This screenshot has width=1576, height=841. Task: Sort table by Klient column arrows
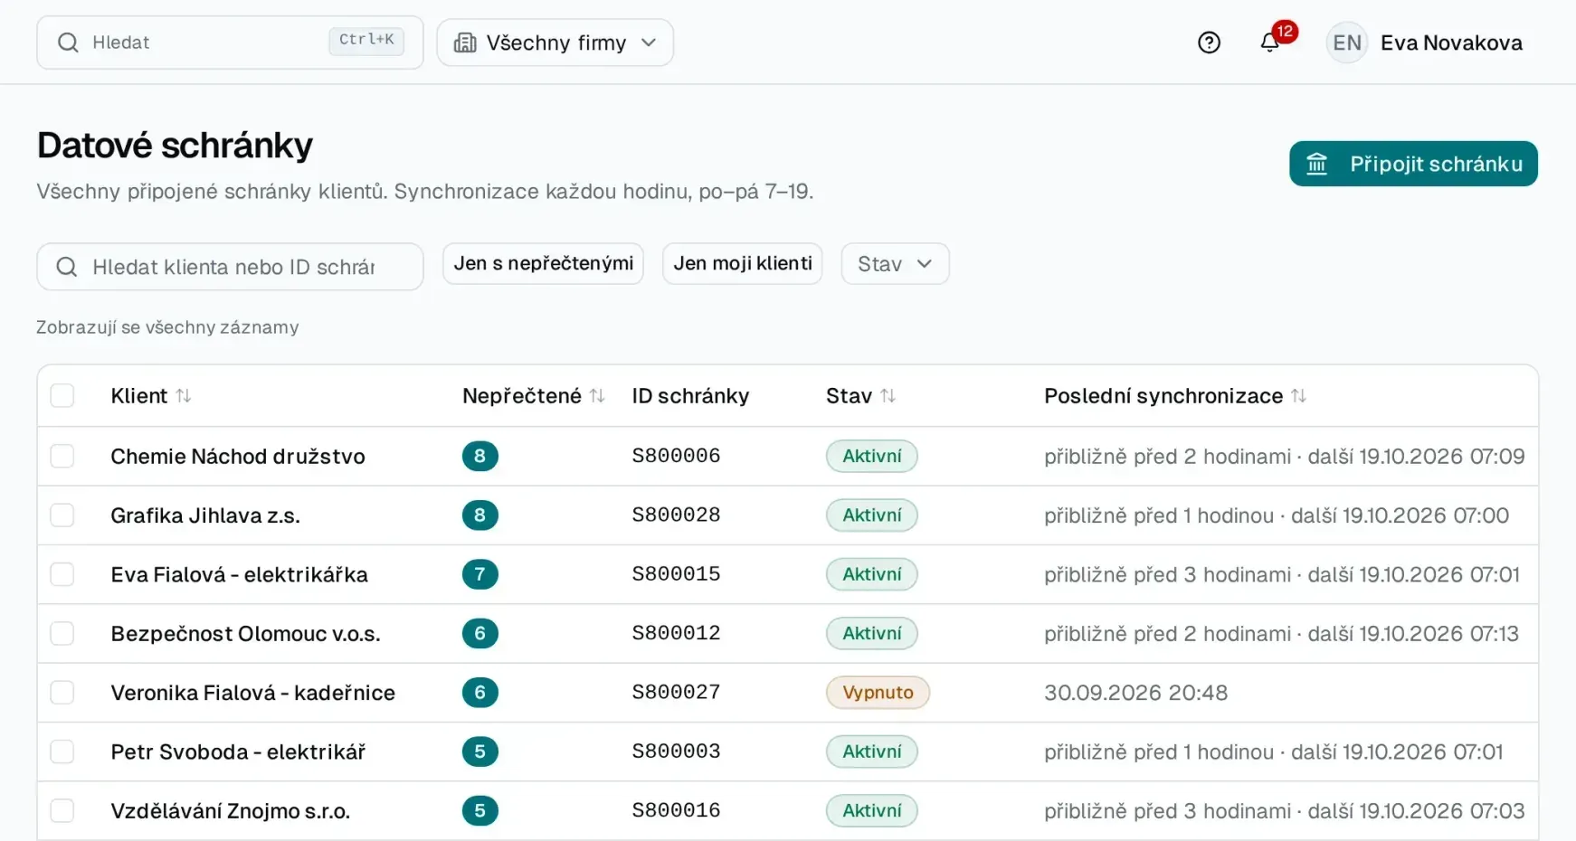tap(184, 396)
